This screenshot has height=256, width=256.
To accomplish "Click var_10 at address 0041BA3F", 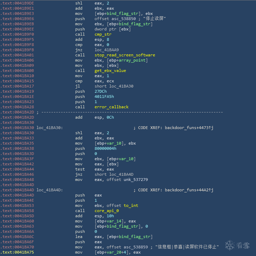I will pos(126,159).
